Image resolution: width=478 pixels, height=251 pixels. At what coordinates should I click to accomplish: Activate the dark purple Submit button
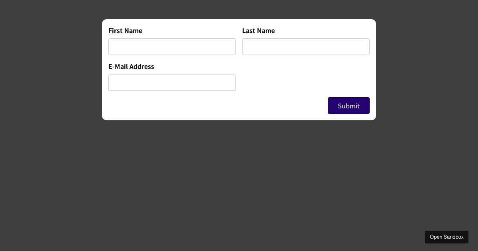(x=349, y=106)
